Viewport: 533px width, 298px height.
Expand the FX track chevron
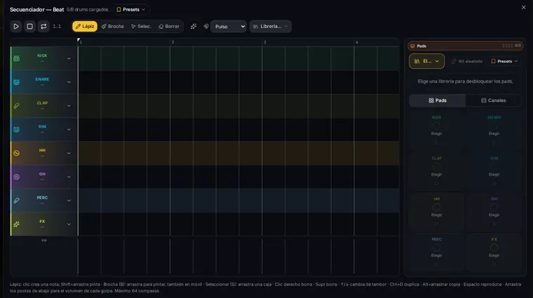(x=69, y=224)
